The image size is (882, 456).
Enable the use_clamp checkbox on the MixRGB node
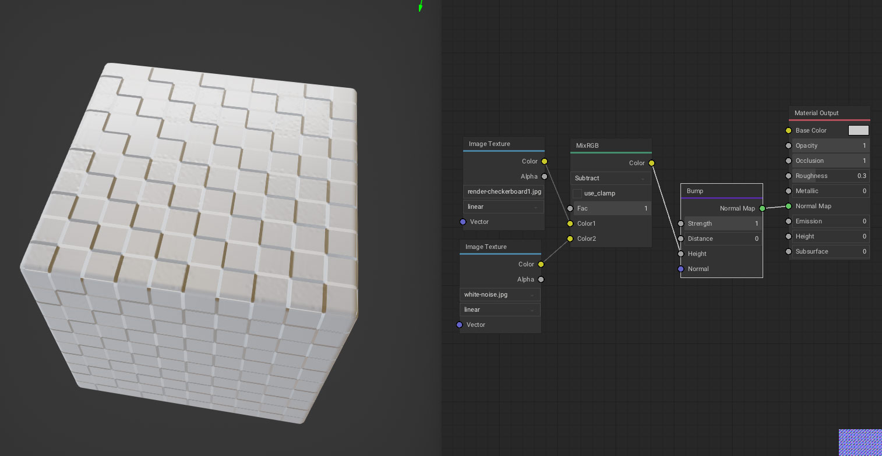click(x=577, y=193)
